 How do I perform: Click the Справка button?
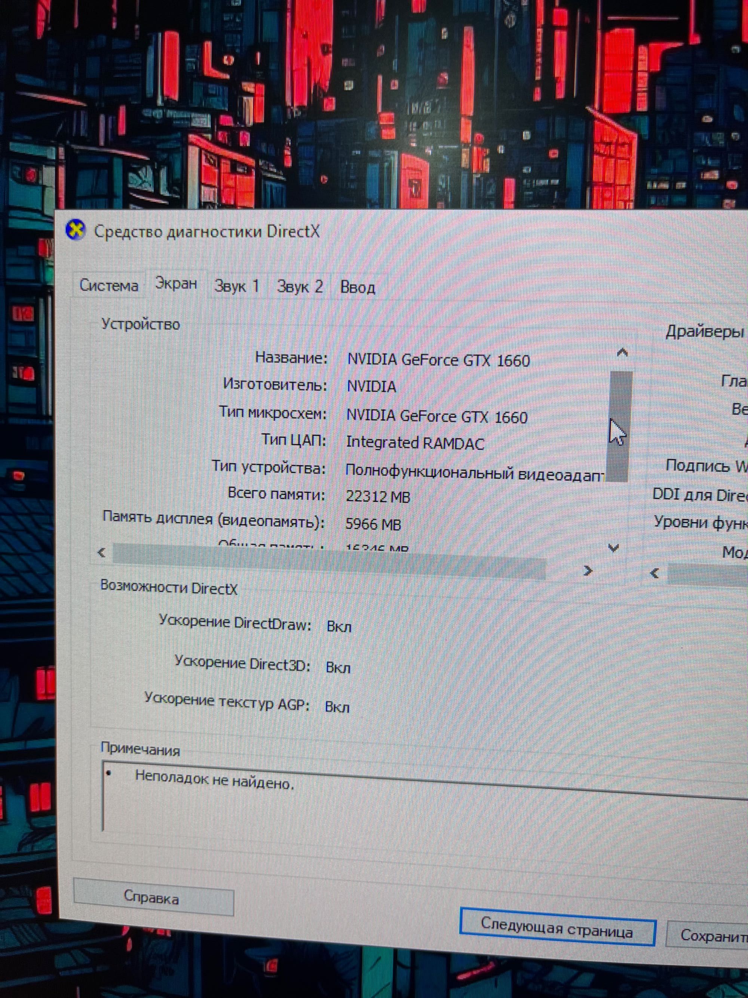153,897
